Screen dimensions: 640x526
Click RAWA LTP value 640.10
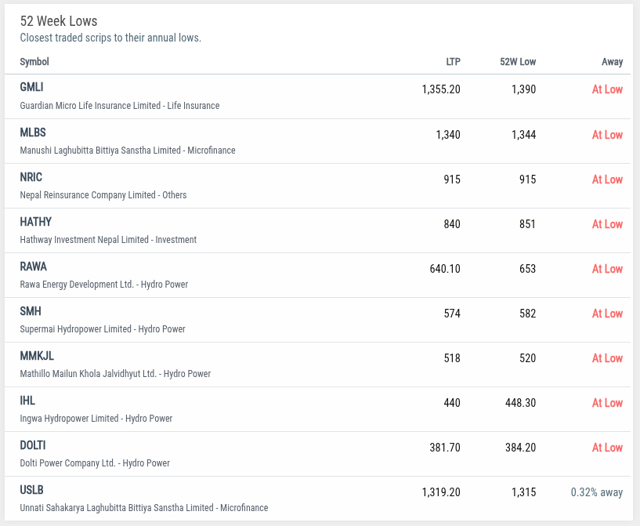point(445,269)
